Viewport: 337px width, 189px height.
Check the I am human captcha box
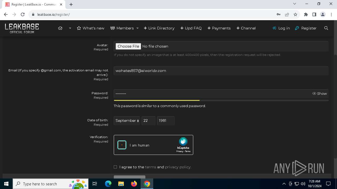coord(122,145)
